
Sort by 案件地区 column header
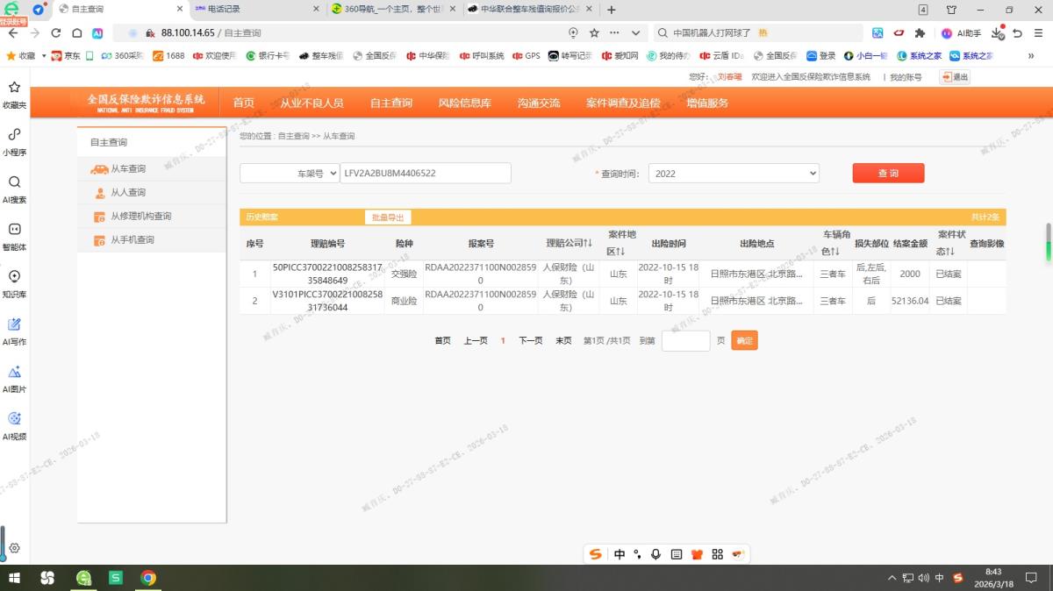point(621,243)
